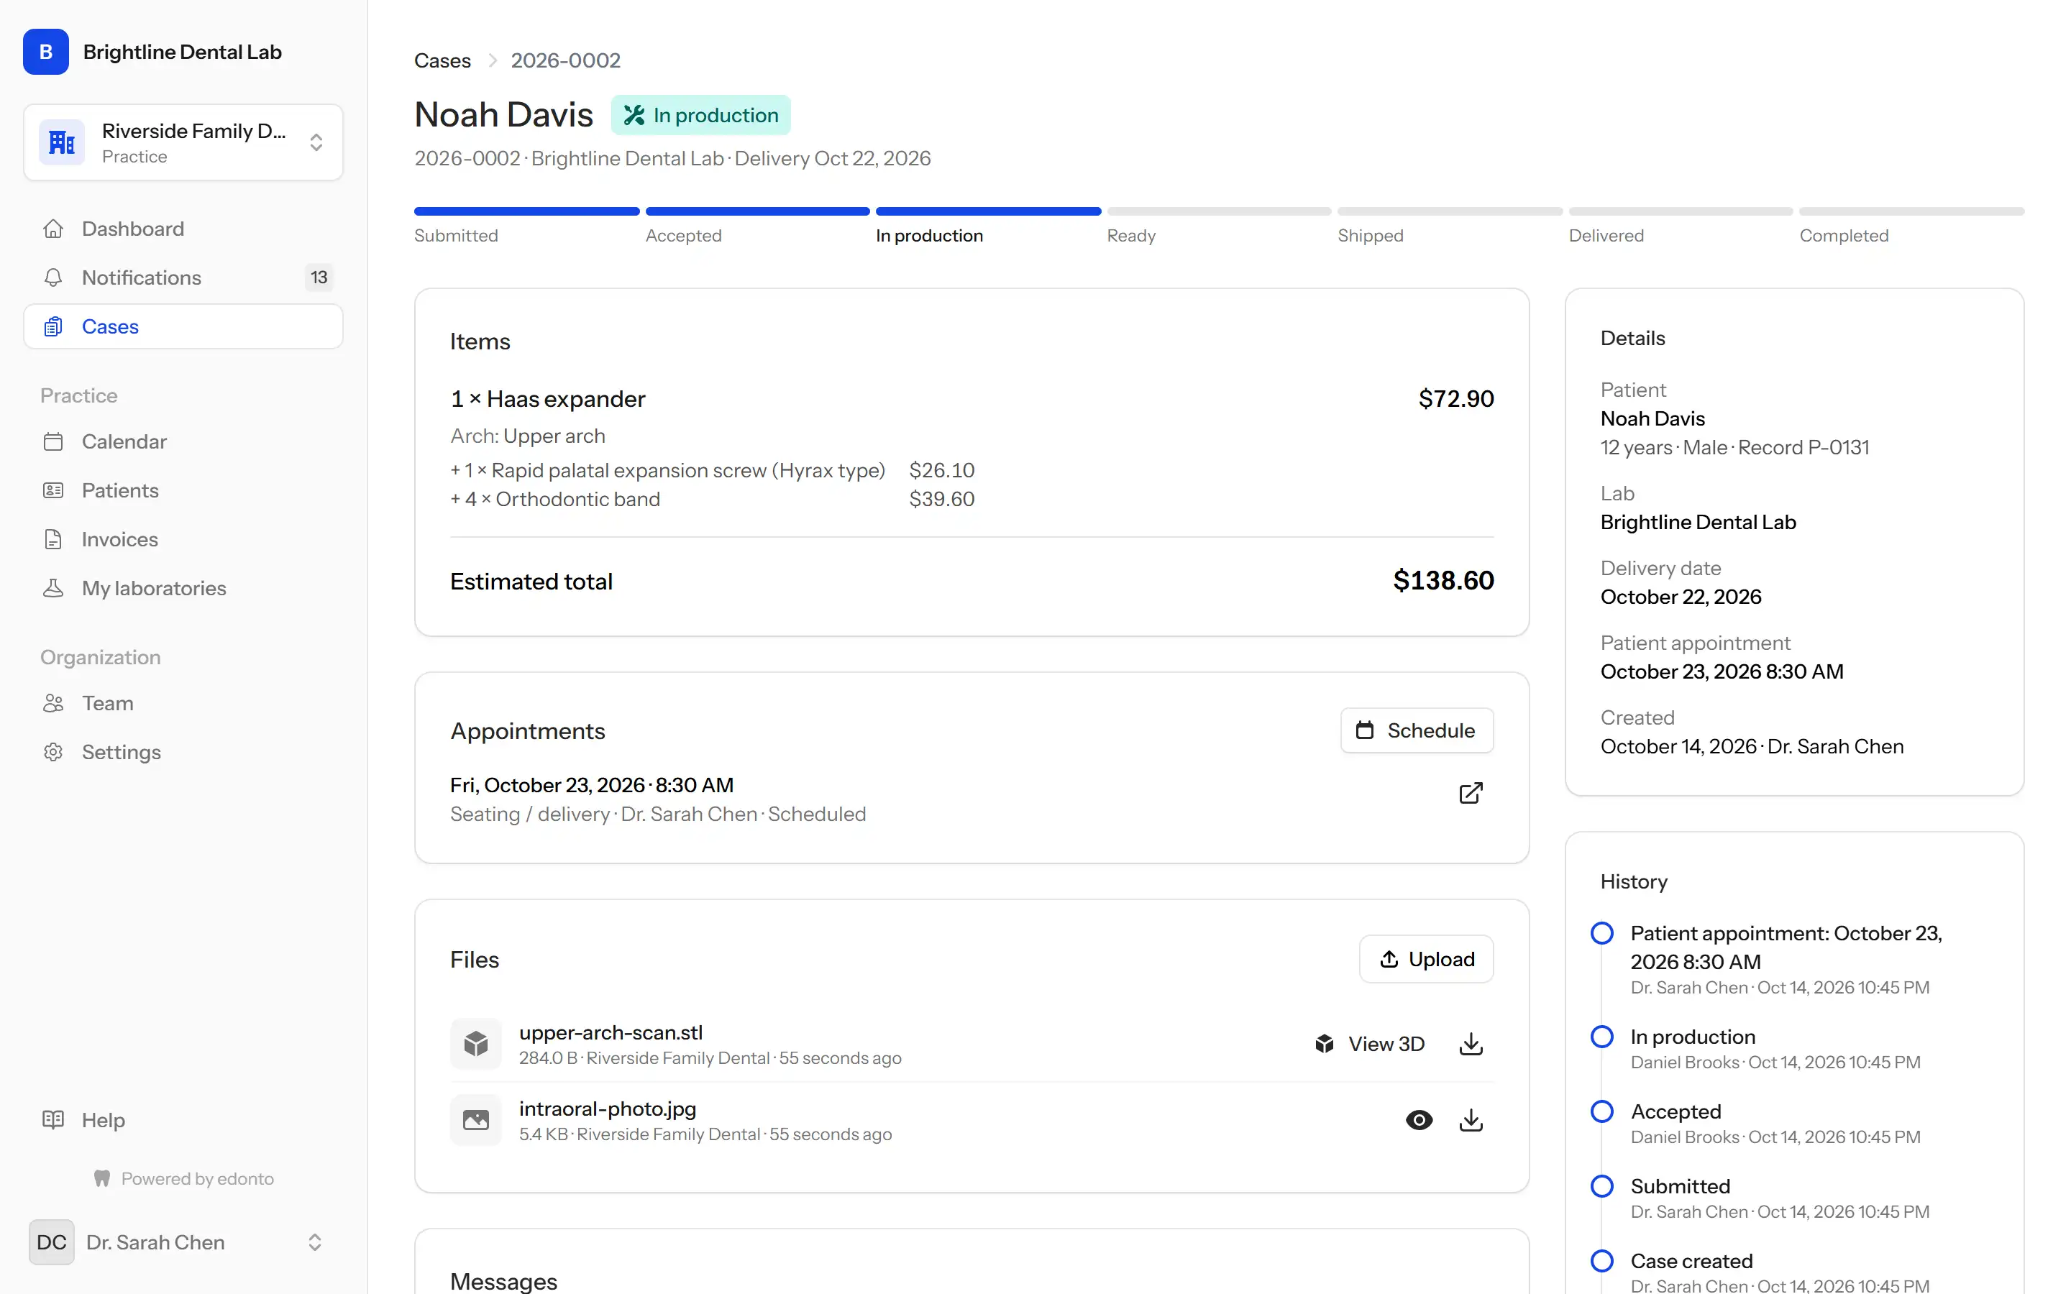The image size is (2071, 1294).
Task: Click the 2026-0002 breadcrumb text
Action: click(564, 61)
